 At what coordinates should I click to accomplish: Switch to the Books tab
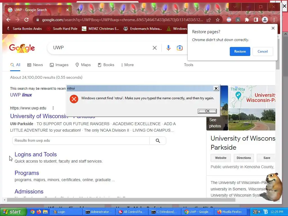(106, 65)
